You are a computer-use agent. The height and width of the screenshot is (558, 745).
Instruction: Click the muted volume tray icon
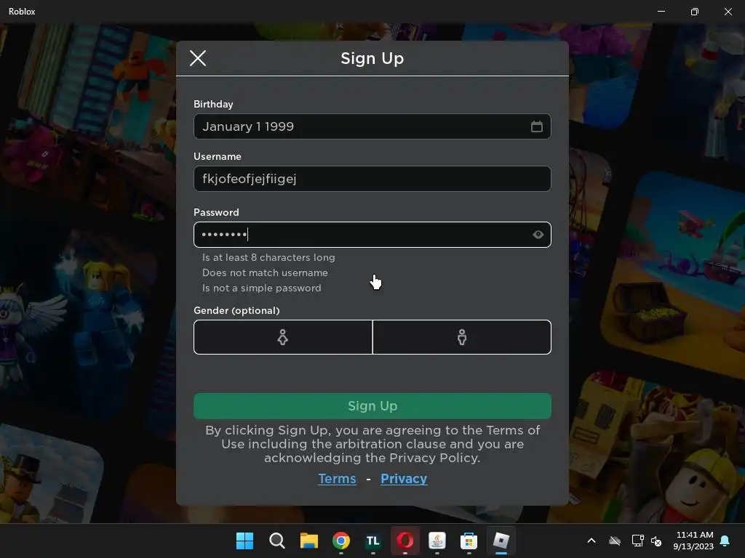656,541
